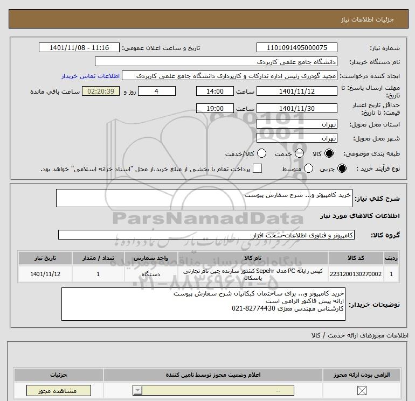
Task: Click the اطلاعات مجوزهای ارائه خدمت / کالا heading
Action: tap(359, 335)
